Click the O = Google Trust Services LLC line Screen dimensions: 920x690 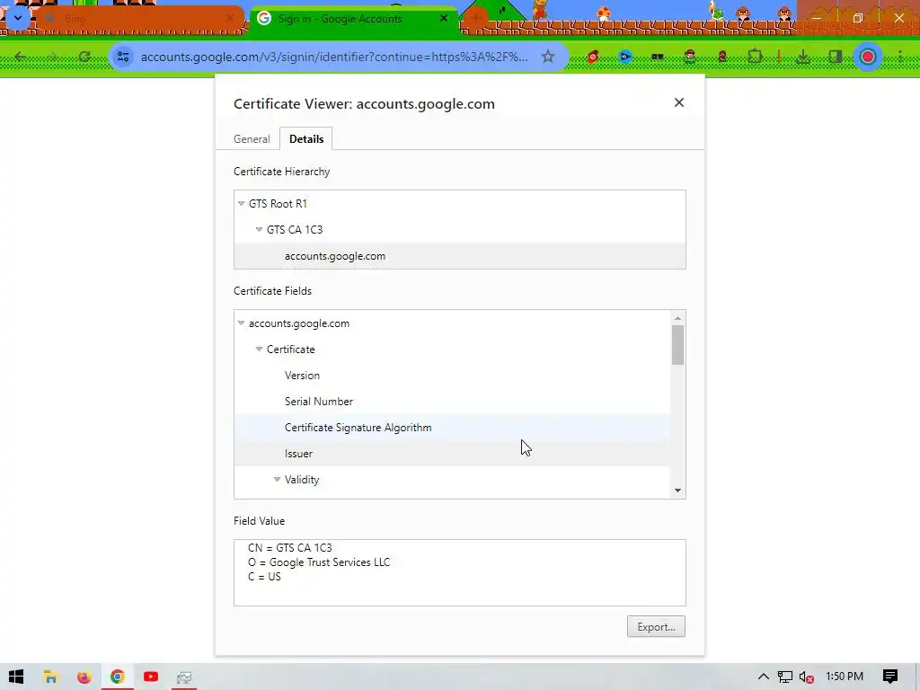319,562
